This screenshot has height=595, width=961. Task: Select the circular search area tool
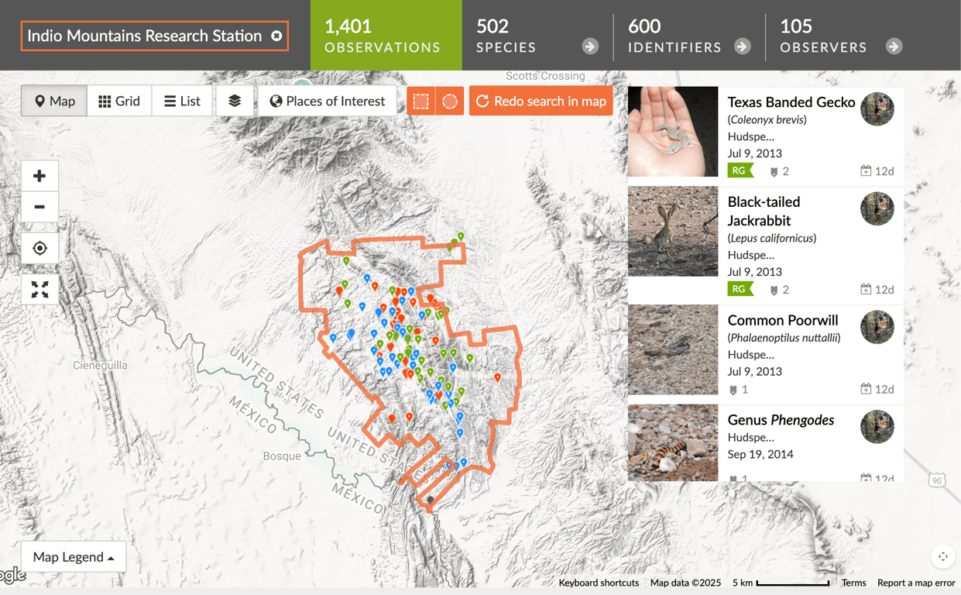coord(449,101)
